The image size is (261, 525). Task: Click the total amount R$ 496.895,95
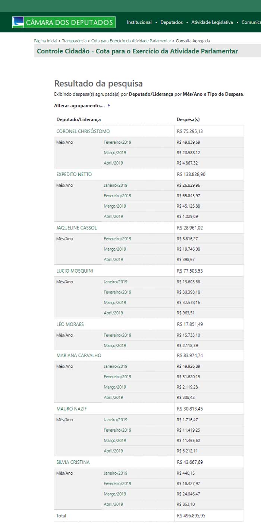[191, 516]
